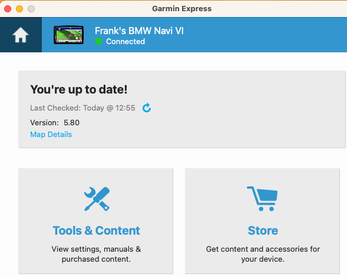
Task: Click the Version 5.80 label
Action: tap(55, 122)
